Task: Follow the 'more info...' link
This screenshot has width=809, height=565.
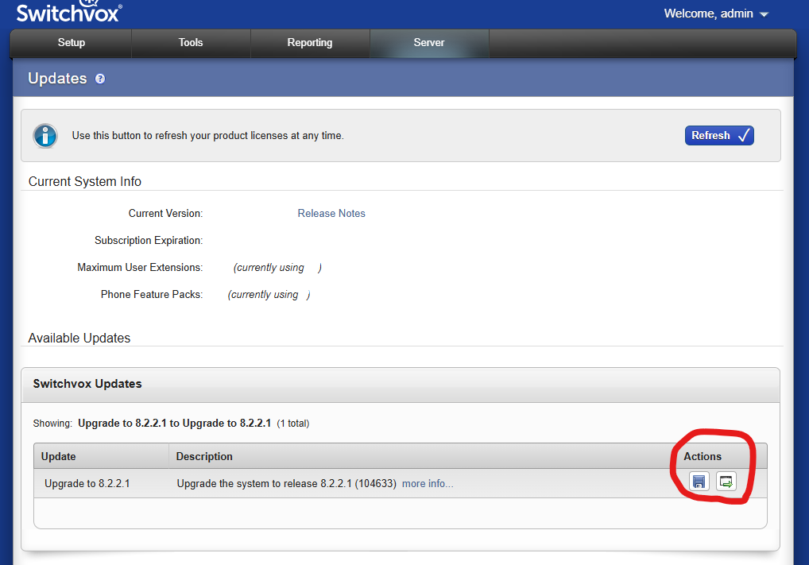Action: (x=428, y=483)
